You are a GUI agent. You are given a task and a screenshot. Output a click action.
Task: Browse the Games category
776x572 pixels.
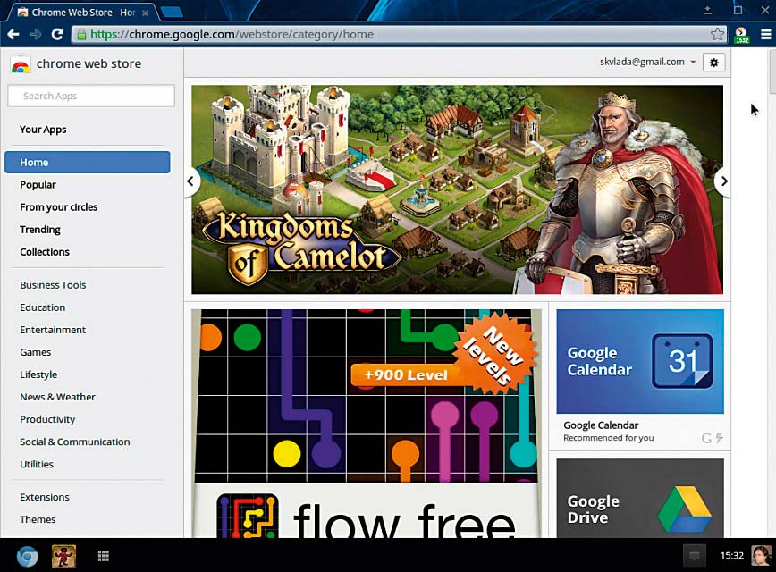click(35, 352)
